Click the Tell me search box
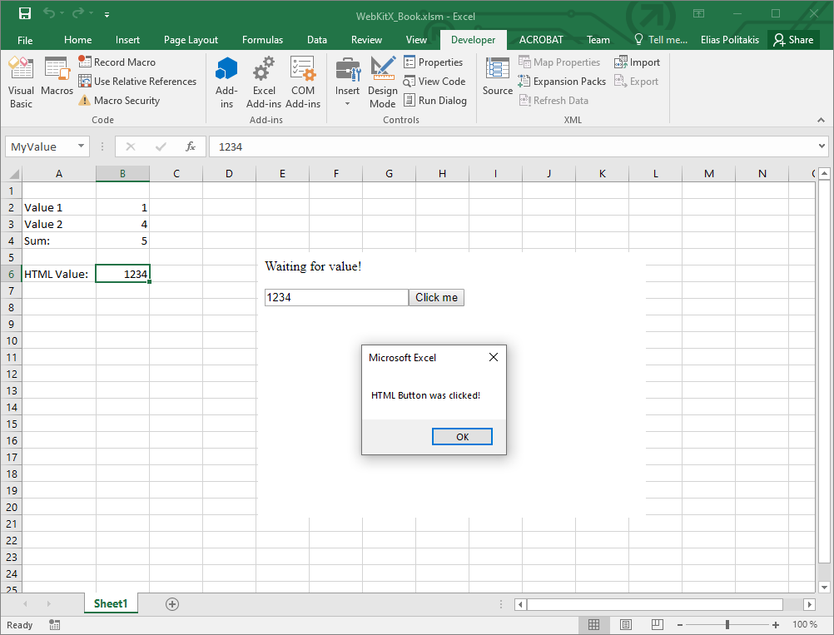 point(661,40)
